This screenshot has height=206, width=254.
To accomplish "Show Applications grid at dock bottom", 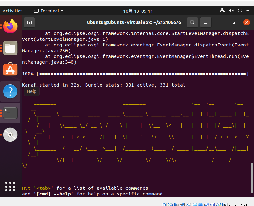I will tap(10, 187).
